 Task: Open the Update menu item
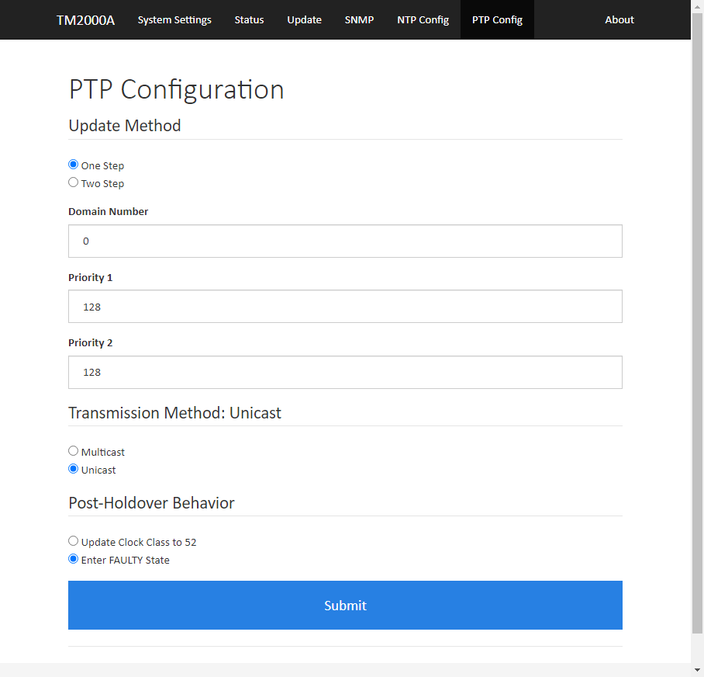(x=305, y=19)
